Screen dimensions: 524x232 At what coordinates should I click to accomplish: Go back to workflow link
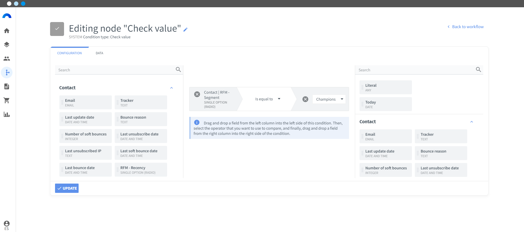coord(465,27)
